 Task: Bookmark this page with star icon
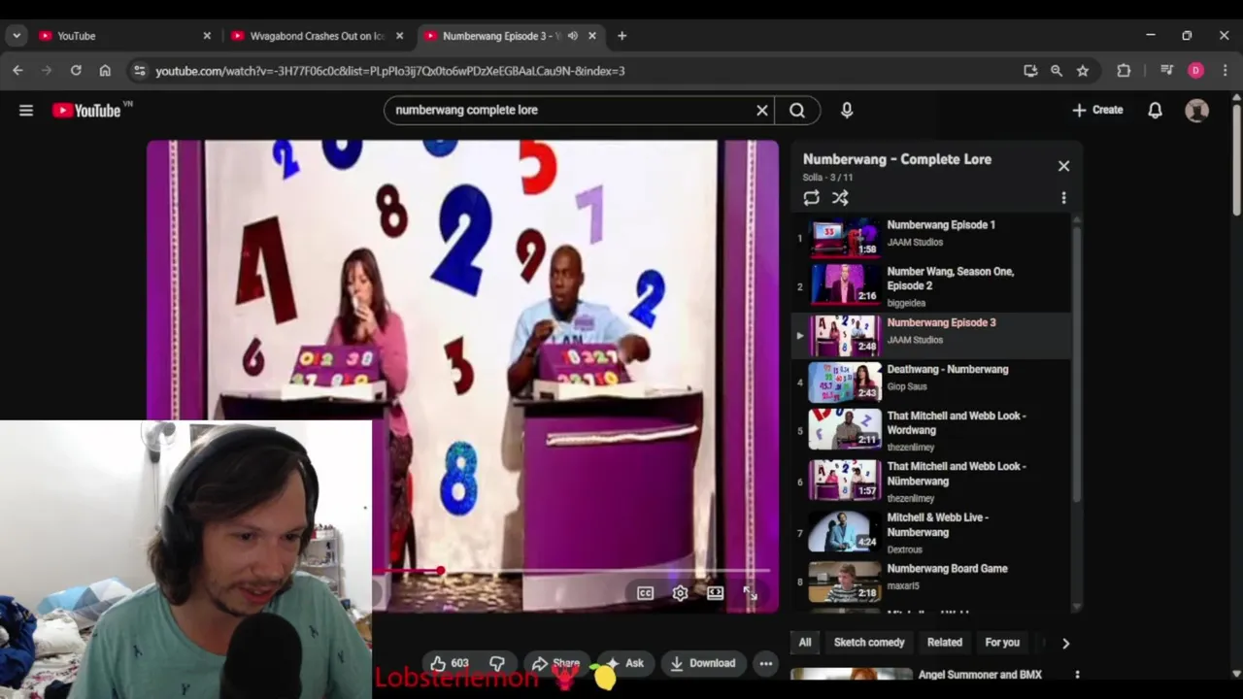coord(1083,71)
